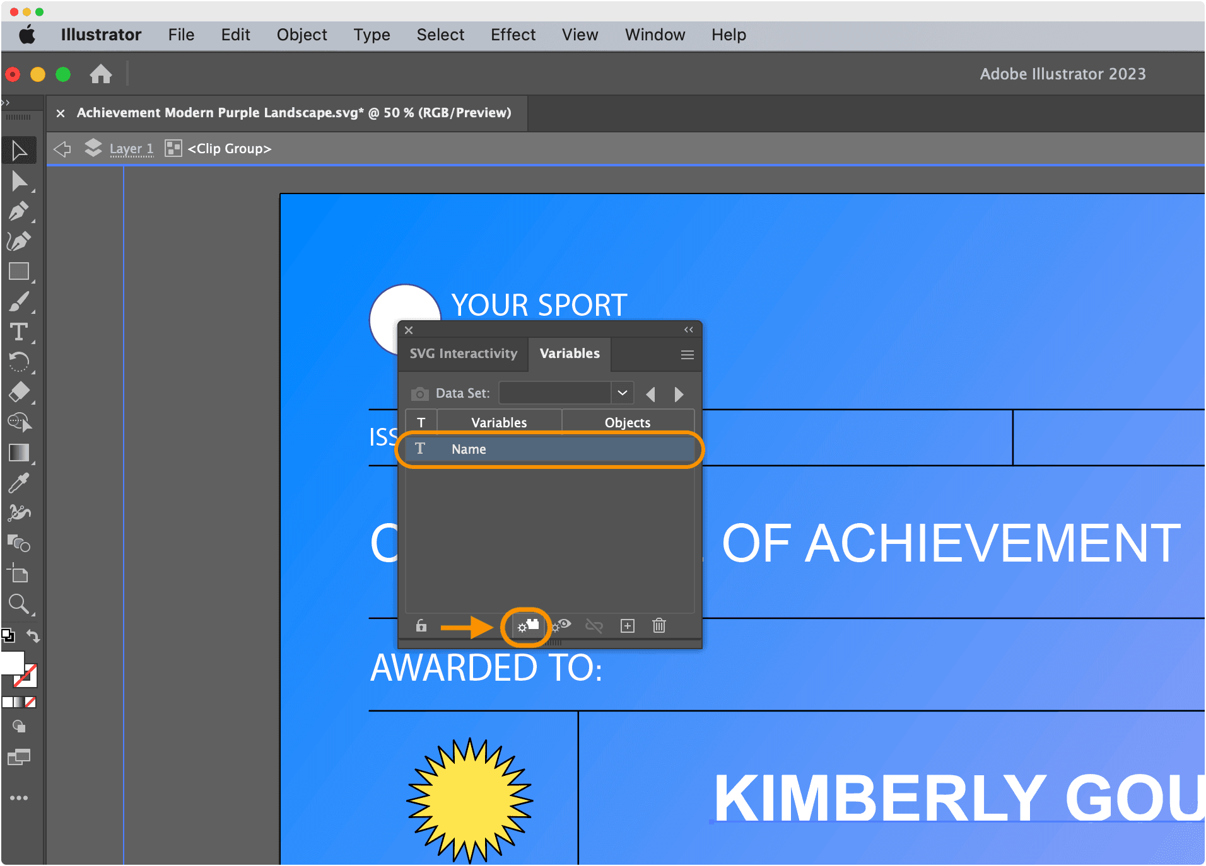Click the Clip Group breadcrumb

click(x=229, y=149)
